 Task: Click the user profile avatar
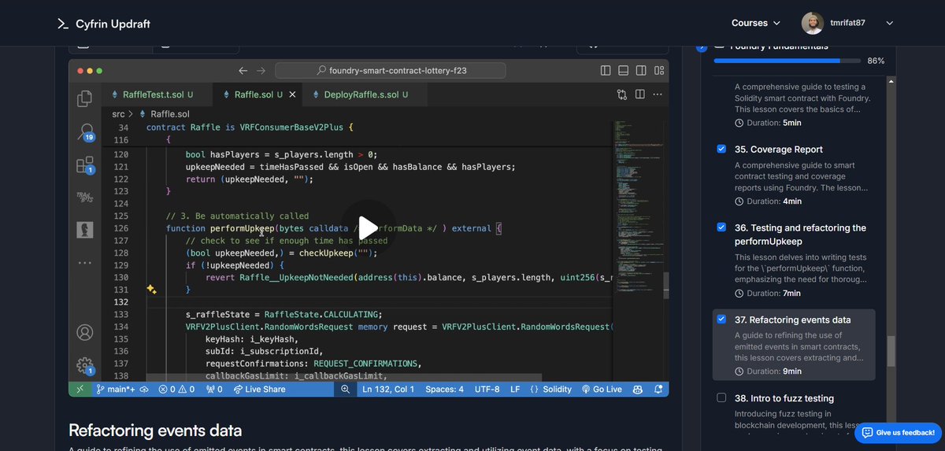pyautogui.click(x=813, y=23)
